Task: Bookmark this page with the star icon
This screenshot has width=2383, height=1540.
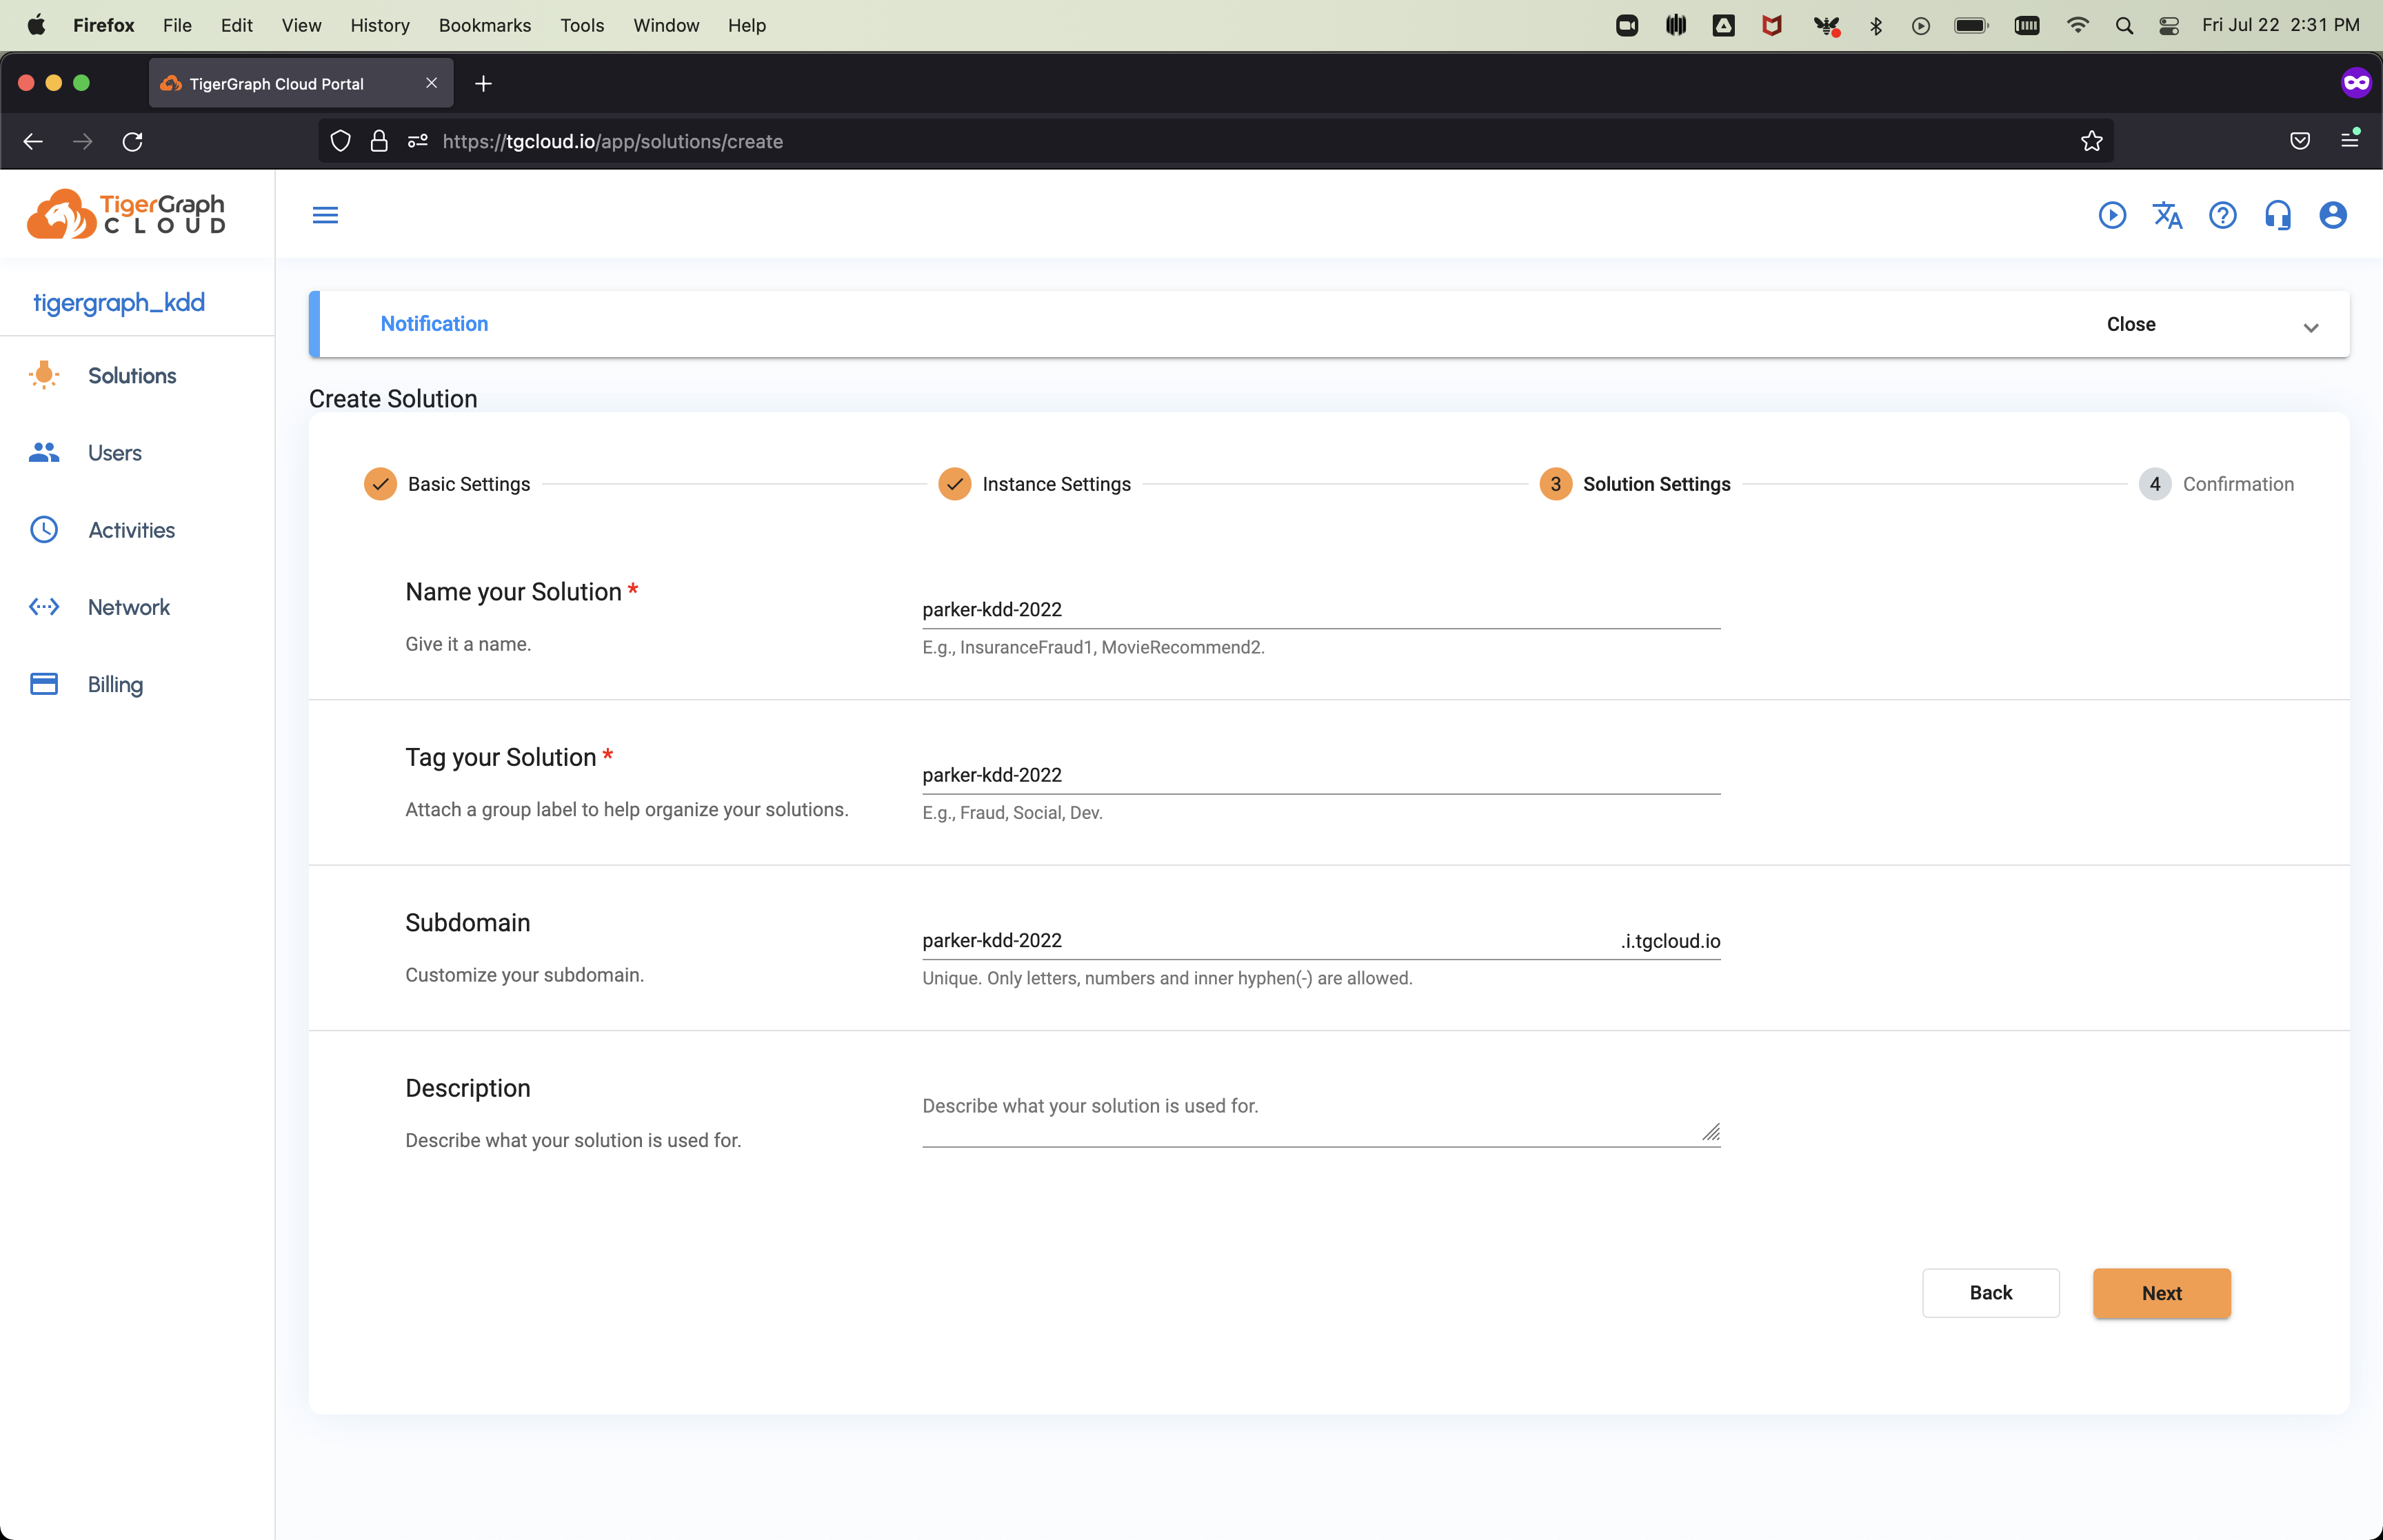Action: click(x=2091, y=141)
